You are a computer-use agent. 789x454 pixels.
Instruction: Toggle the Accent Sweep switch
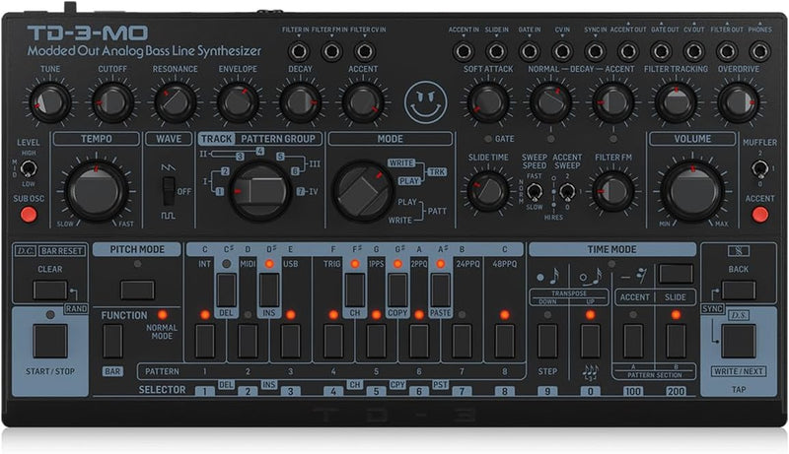[x=566, y=191]
